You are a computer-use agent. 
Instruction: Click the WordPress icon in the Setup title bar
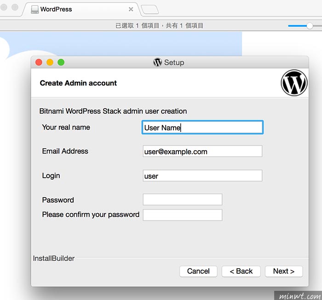(157, 62)
